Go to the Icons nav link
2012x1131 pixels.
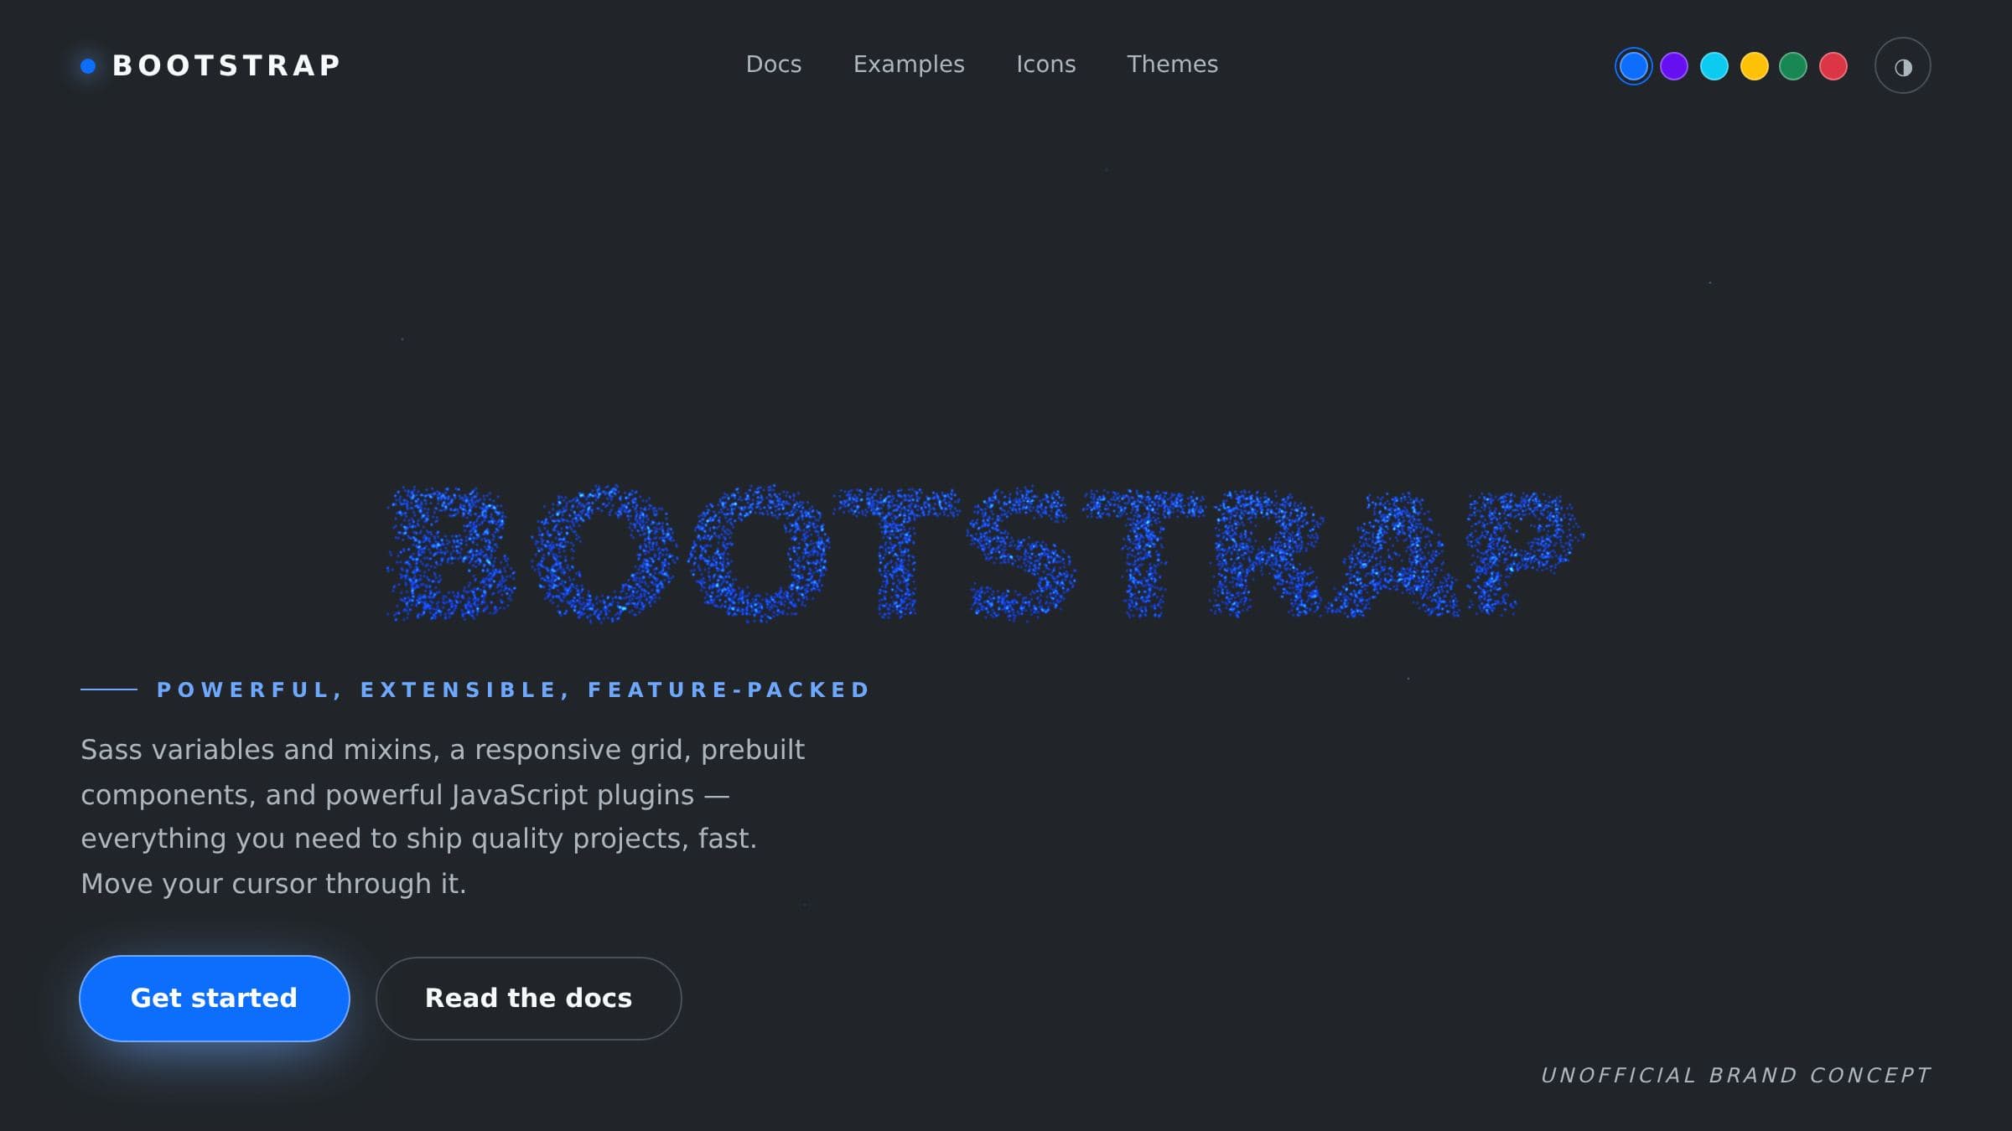1045,65
